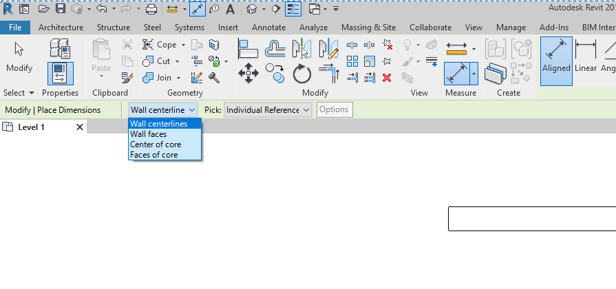Select the Rotate tool
616x289 pixels.
(x=301, y=74)
